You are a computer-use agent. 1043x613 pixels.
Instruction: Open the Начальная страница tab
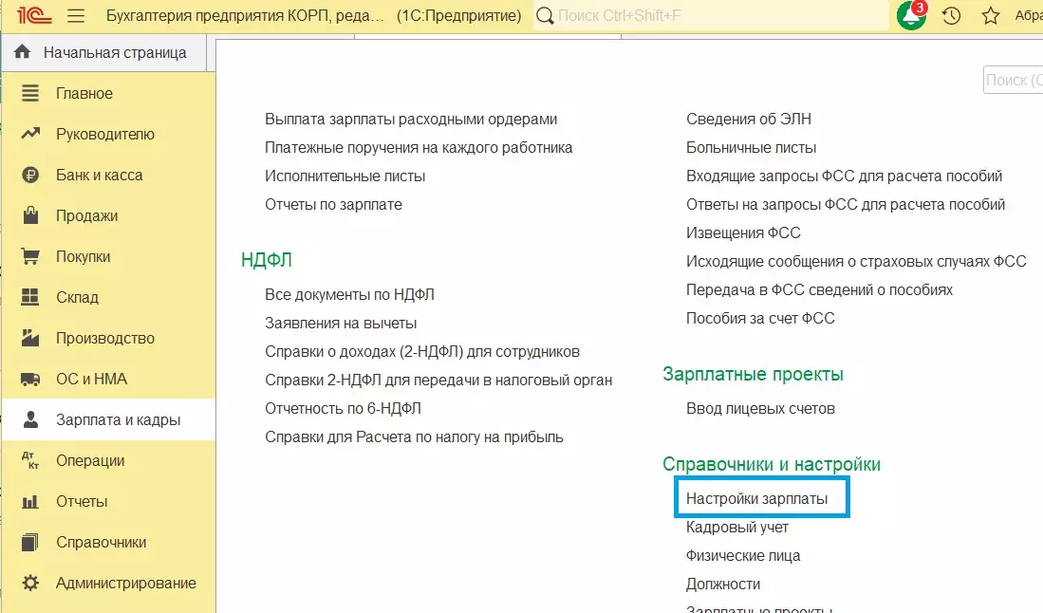click(x=105, y=52)
